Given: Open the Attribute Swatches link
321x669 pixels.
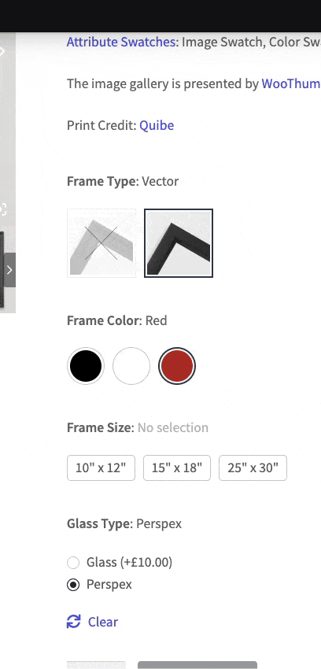Looking at the screenshot, I should [121, 42].
